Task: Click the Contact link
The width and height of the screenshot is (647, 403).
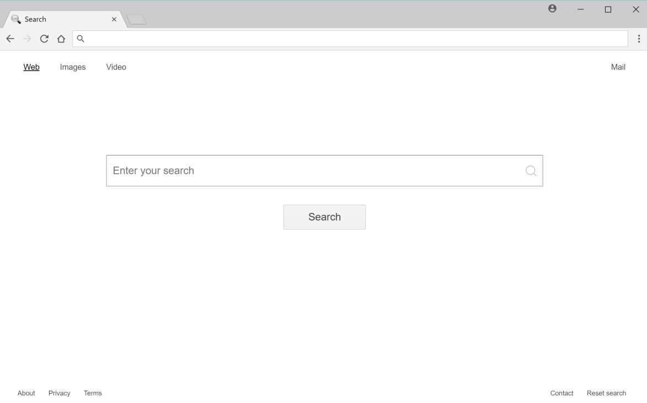Action: 562,393
